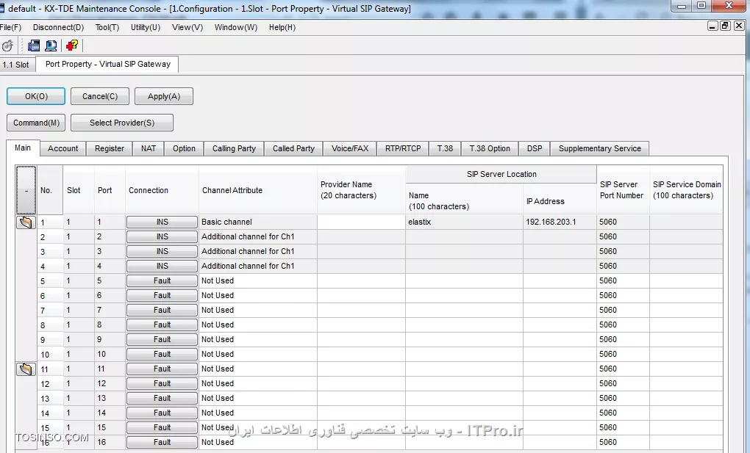Open the NAT tab

(149, 148)
